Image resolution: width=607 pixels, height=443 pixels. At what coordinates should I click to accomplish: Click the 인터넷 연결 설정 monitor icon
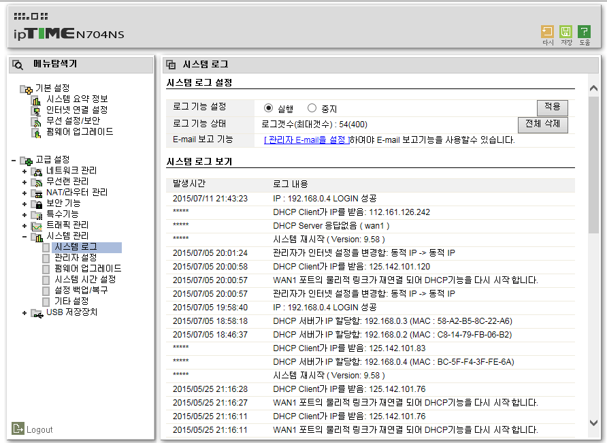pyautogui.click(x=36, y=111)
